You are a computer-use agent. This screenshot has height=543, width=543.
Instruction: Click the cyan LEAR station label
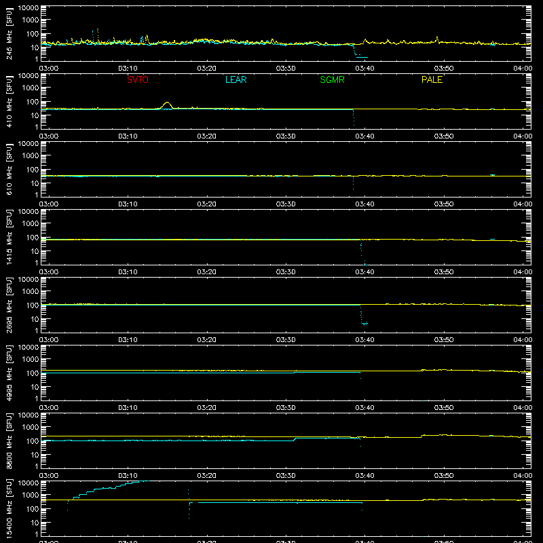[236, 79]
